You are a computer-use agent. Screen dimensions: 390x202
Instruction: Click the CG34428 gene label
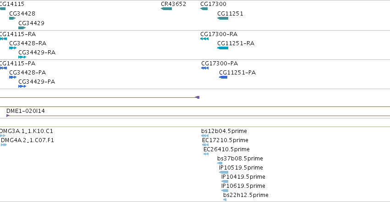22,14
